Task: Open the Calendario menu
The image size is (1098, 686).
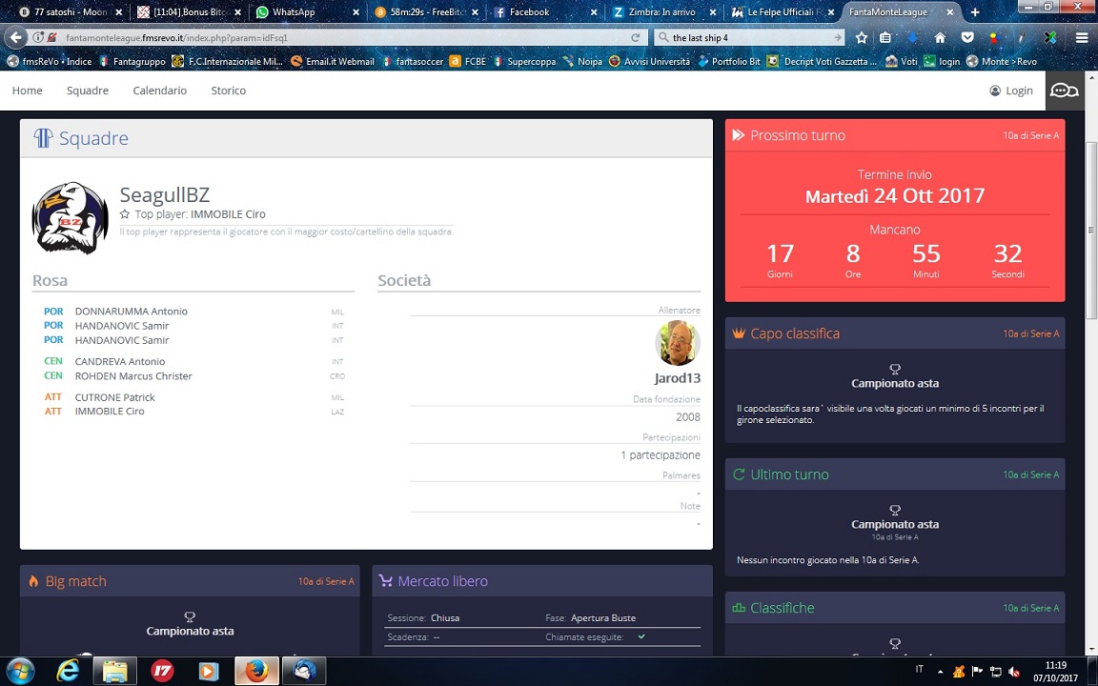Action: pyautogui.click(x=160, y=91)
